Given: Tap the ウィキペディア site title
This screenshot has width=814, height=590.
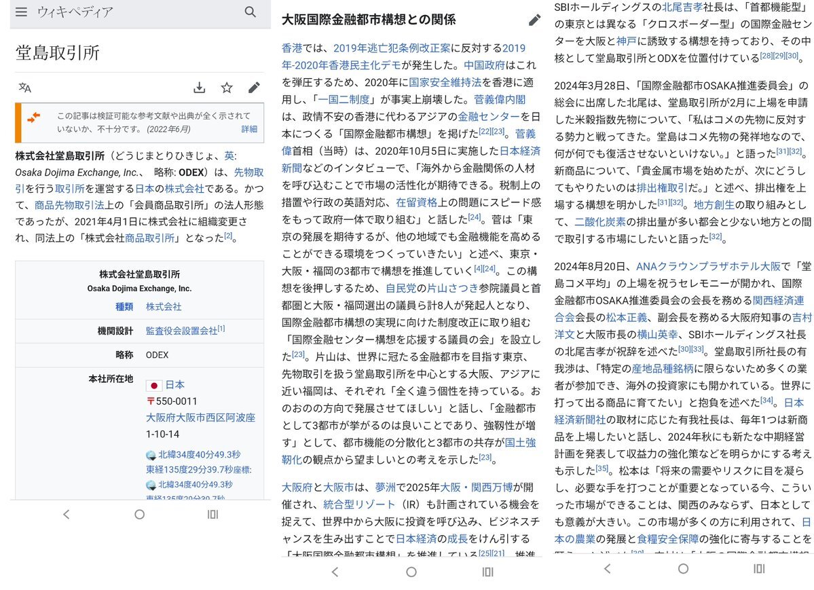Looking at the screenshot, I should click(75, 12).
